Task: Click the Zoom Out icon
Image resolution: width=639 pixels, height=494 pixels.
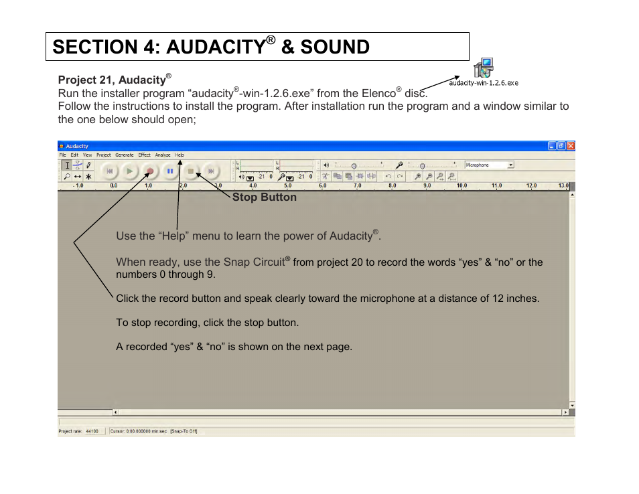Action: click(429, 176)
